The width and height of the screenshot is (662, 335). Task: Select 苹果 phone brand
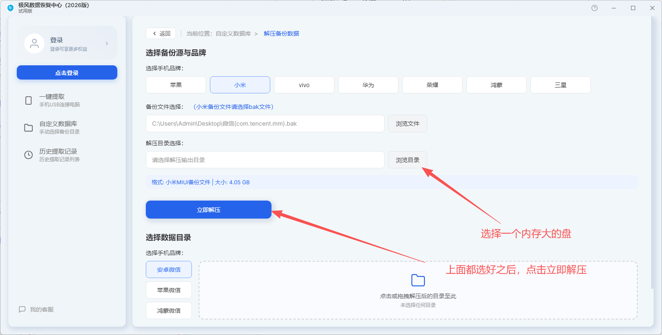coord(176,85)
